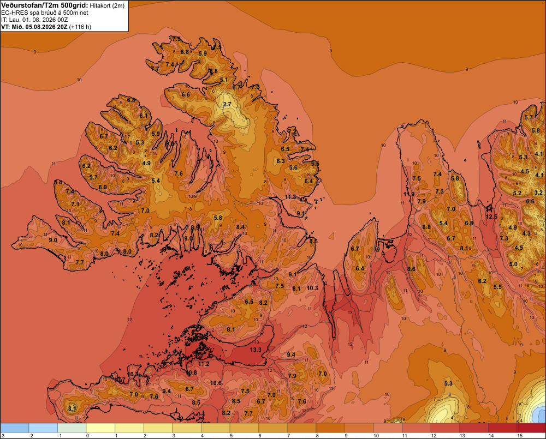Click the legend scale number 15
Image resolution: width=546 pixels, height=439 pixels.
point(520,436)
